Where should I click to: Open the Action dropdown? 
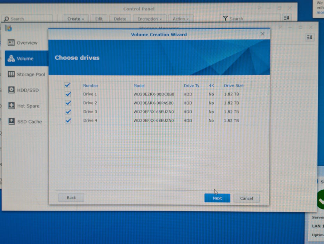pyautogui.click(x=181, y=18)
